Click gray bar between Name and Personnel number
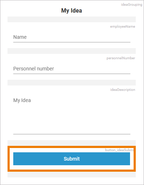This screenshot has width=144, height=185. (72, 51)
